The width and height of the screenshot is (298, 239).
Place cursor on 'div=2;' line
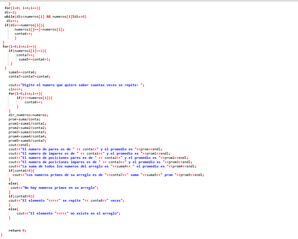coord(10,12)
